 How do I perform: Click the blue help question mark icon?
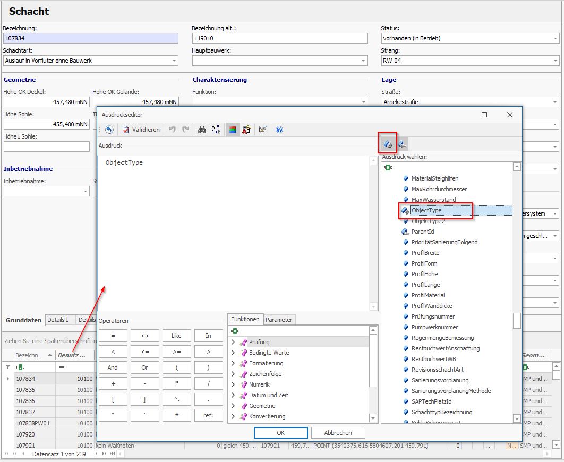click(279, 130)
